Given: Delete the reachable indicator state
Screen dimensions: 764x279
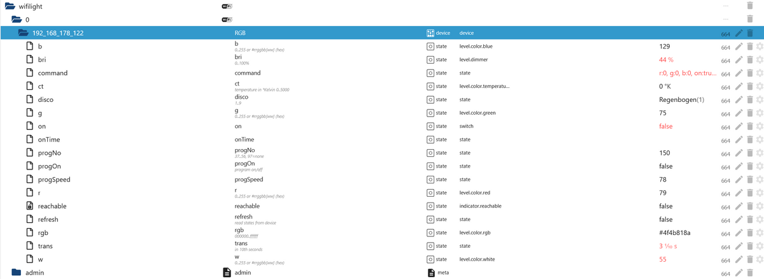Looking at the screenshot, I should [x=749, y=206].
